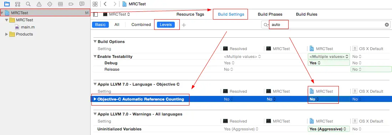Image resolution: width=392 pixels, height=135 pixels.
Task: Switch the settings scope to All
Action: 117,25
